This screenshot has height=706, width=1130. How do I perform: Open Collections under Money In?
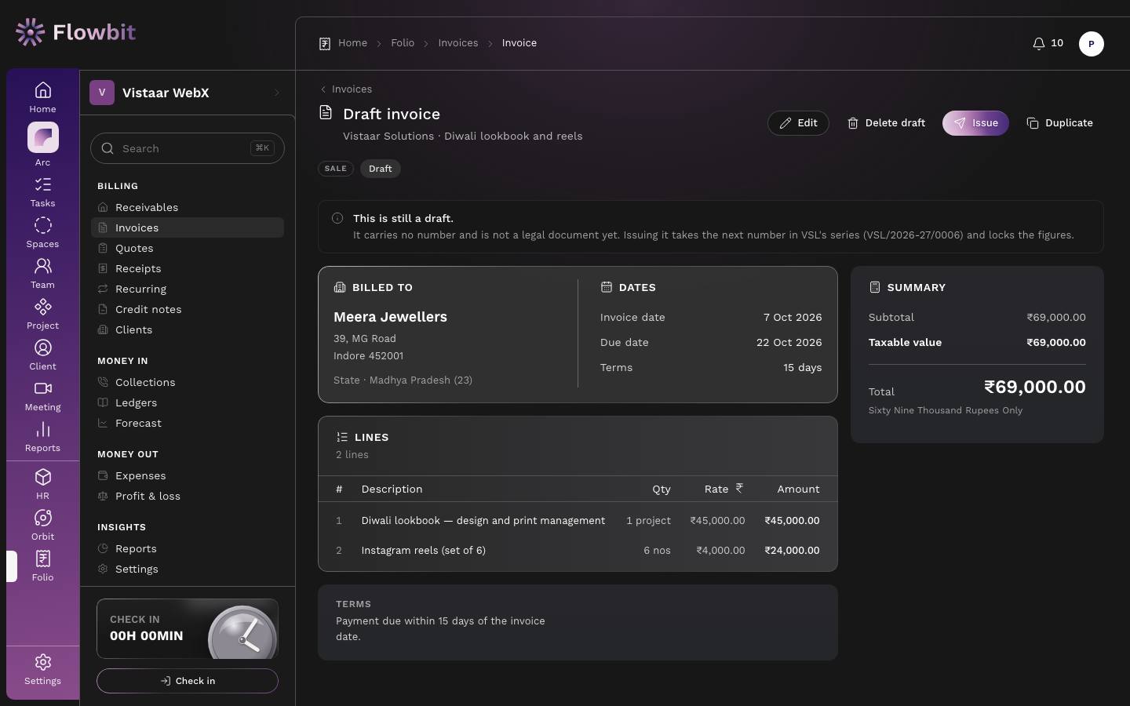pos(187,382)
